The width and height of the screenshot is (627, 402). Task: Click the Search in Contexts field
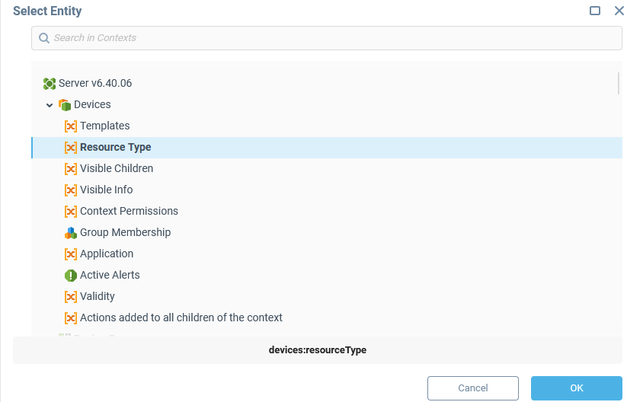[328, 38]
